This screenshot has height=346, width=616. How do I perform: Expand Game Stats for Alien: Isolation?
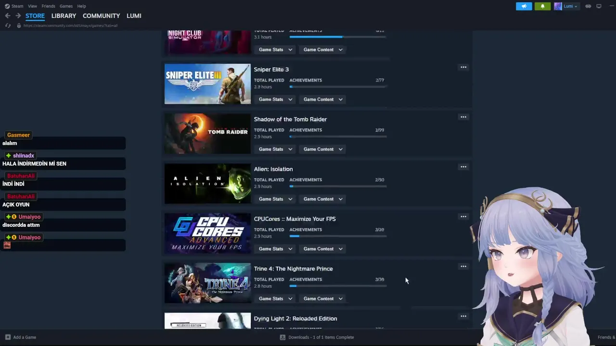(x=275, y=199)
